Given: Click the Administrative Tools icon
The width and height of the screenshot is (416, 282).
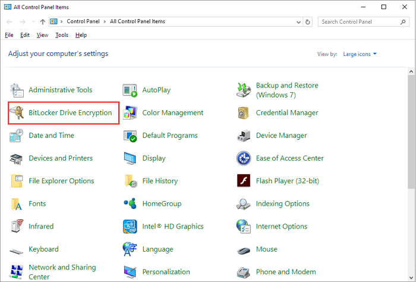Looking at the screenshot, I should point(17,90).
